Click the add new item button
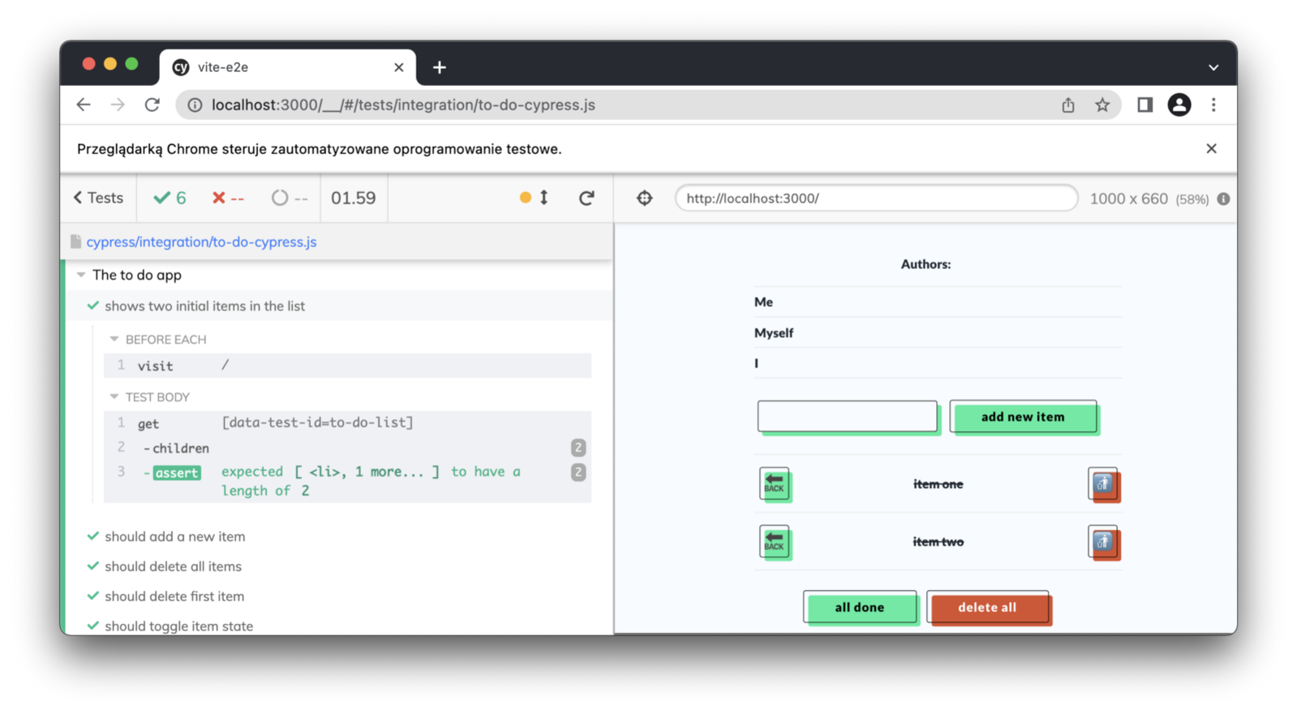1297x714 pixels. [x=1023, y=417]
